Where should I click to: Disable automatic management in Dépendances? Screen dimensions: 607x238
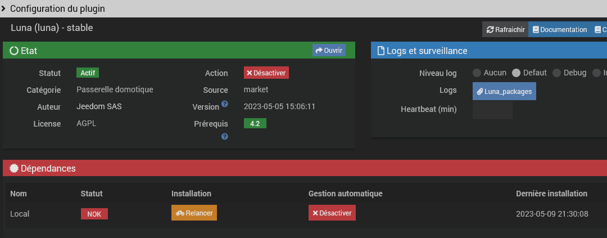[332, 213]
